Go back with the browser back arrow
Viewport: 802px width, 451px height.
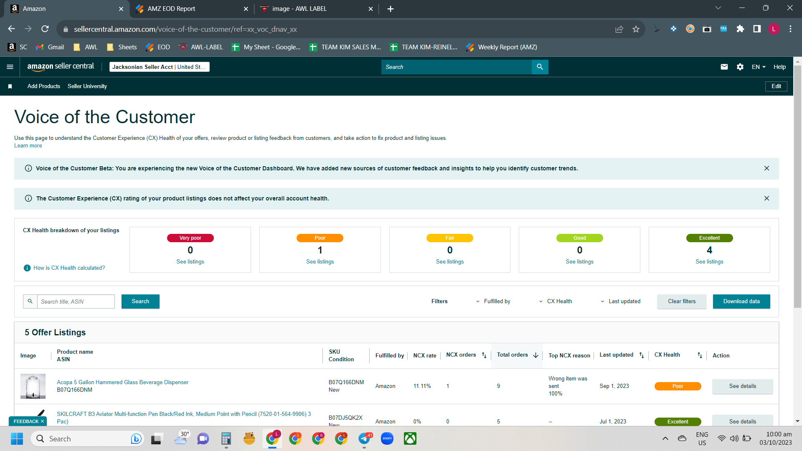pyautogui.click(x=12, y=29)
